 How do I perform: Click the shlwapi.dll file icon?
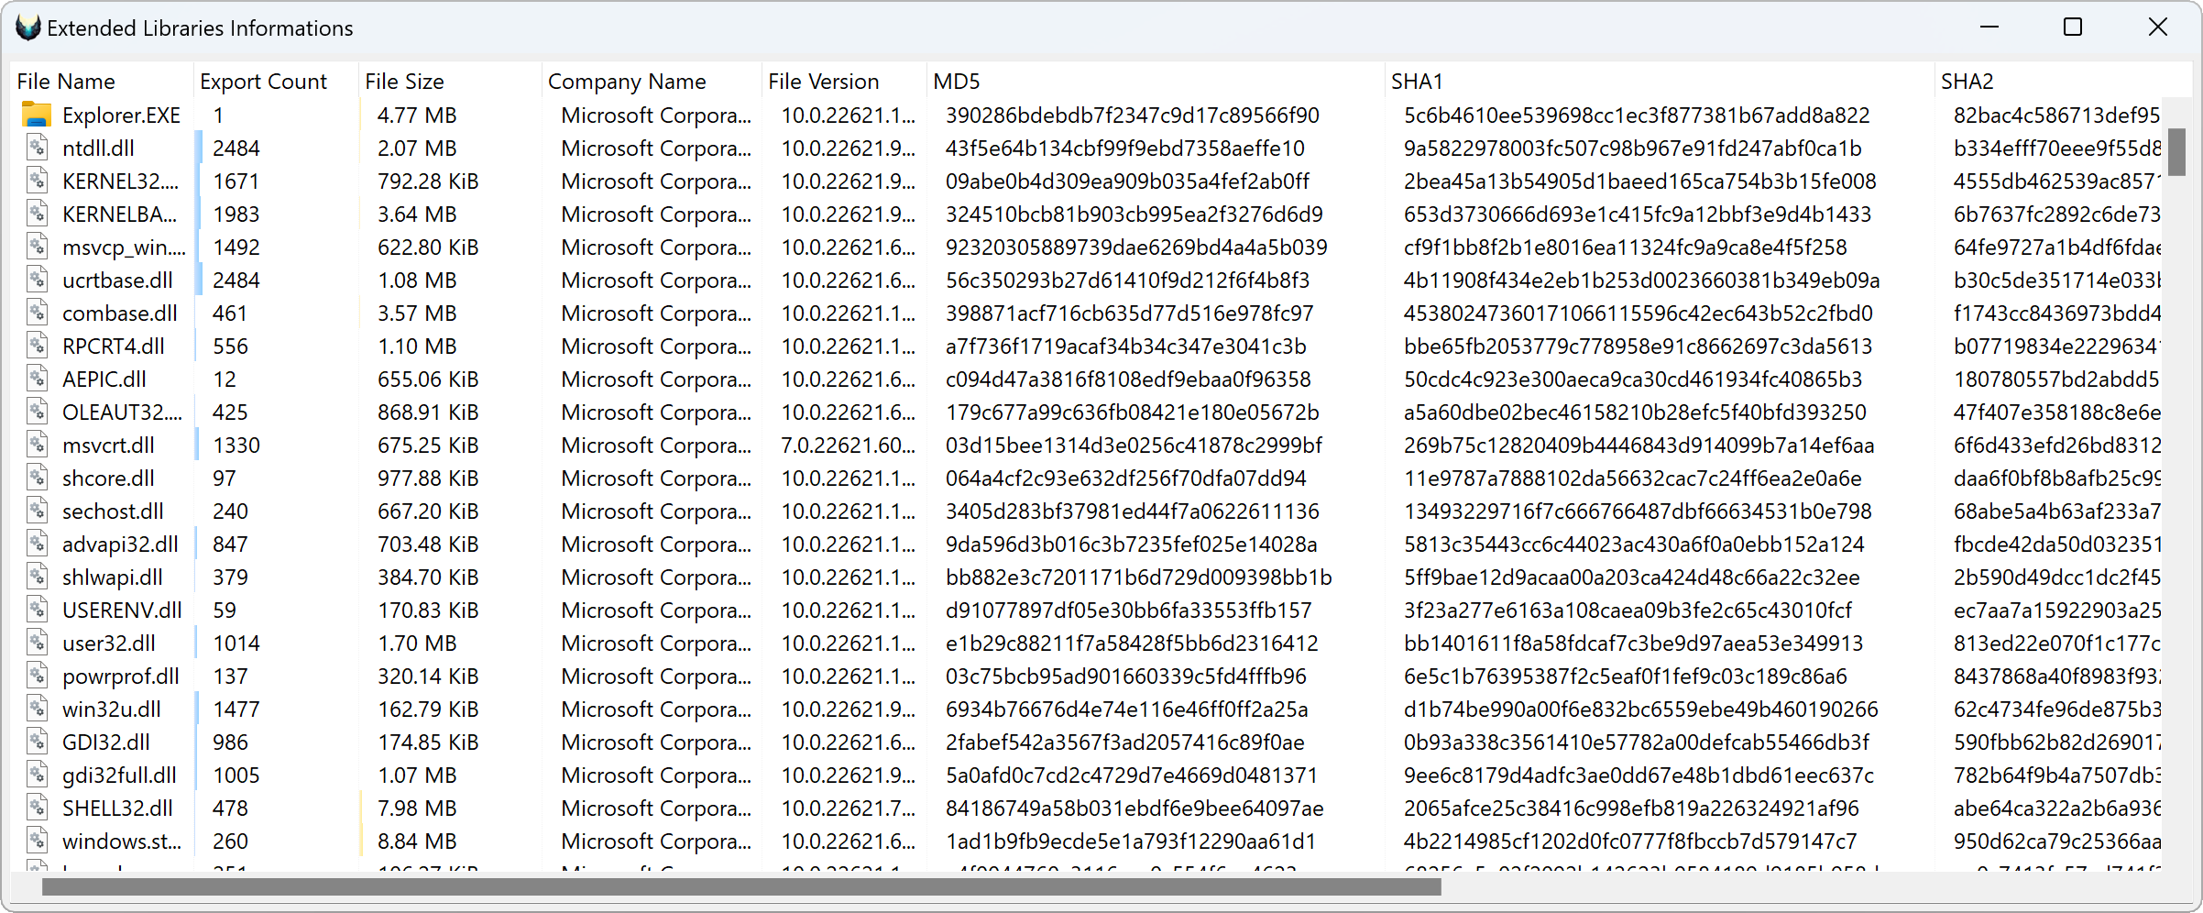pos(37,577)
